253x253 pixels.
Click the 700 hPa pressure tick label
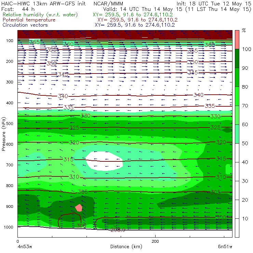point(10,165)
